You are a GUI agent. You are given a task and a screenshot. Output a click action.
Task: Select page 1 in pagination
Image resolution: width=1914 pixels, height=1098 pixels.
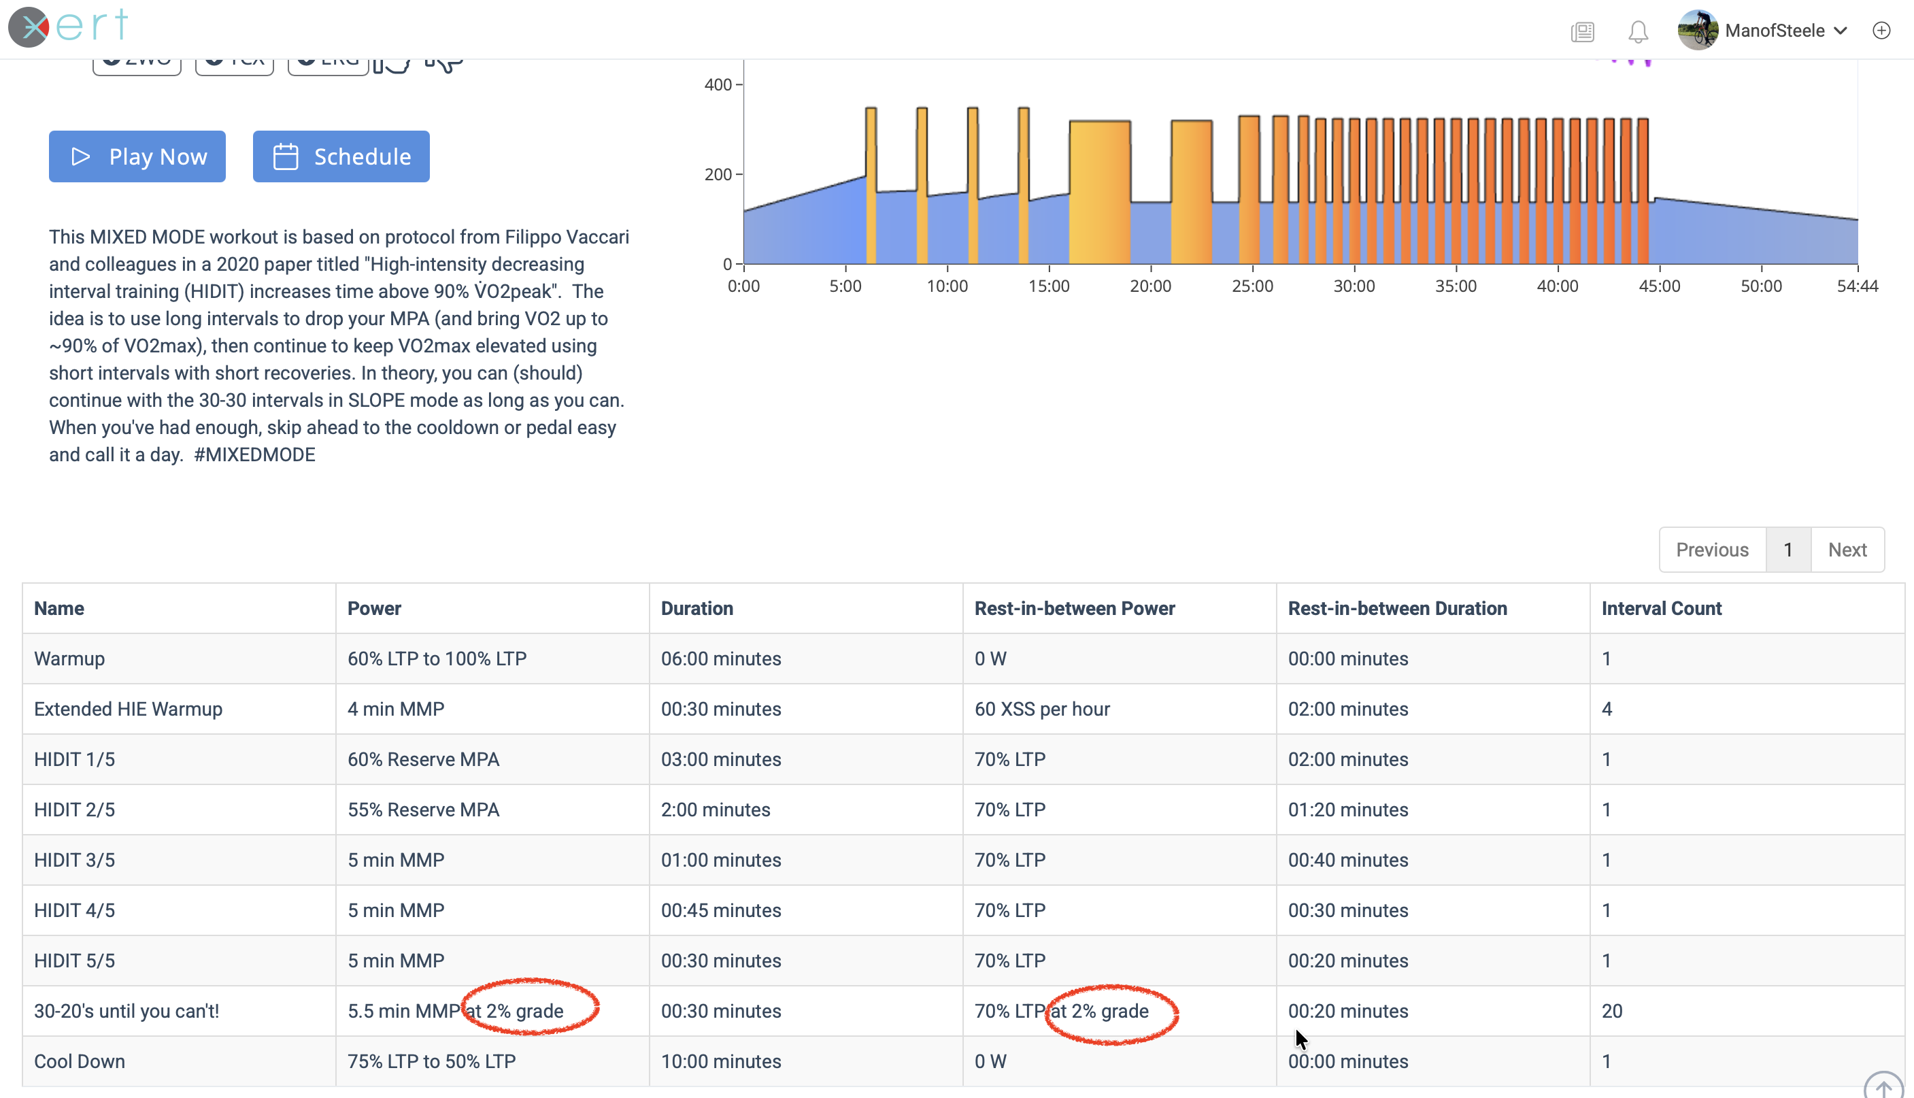click(x=1787, y=550)
